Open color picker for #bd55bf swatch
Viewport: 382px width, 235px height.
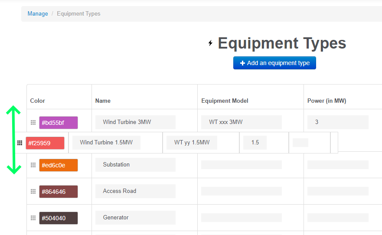(58, 123)
